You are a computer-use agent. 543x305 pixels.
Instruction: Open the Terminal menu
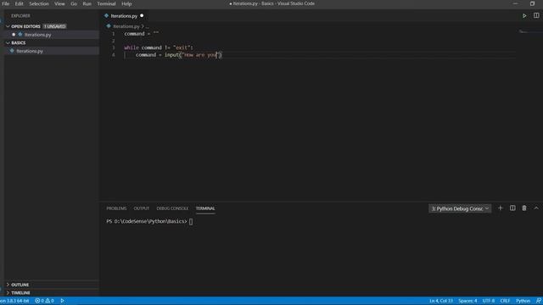click(x=106, y=3)
